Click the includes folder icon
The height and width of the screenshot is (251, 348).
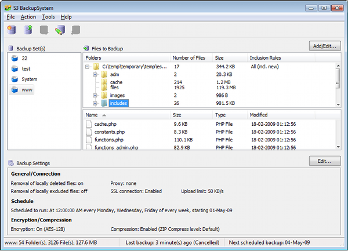click(x=104, y=103)
